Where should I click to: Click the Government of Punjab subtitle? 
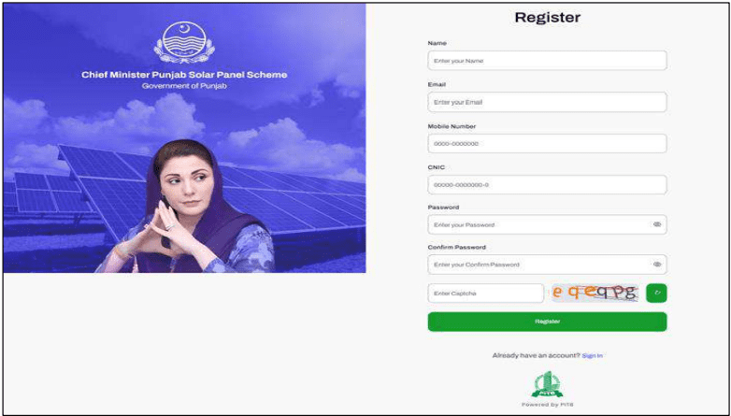[x=184, y=86]
